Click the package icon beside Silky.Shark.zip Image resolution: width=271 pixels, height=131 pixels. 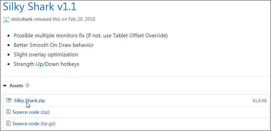point(9,100)
